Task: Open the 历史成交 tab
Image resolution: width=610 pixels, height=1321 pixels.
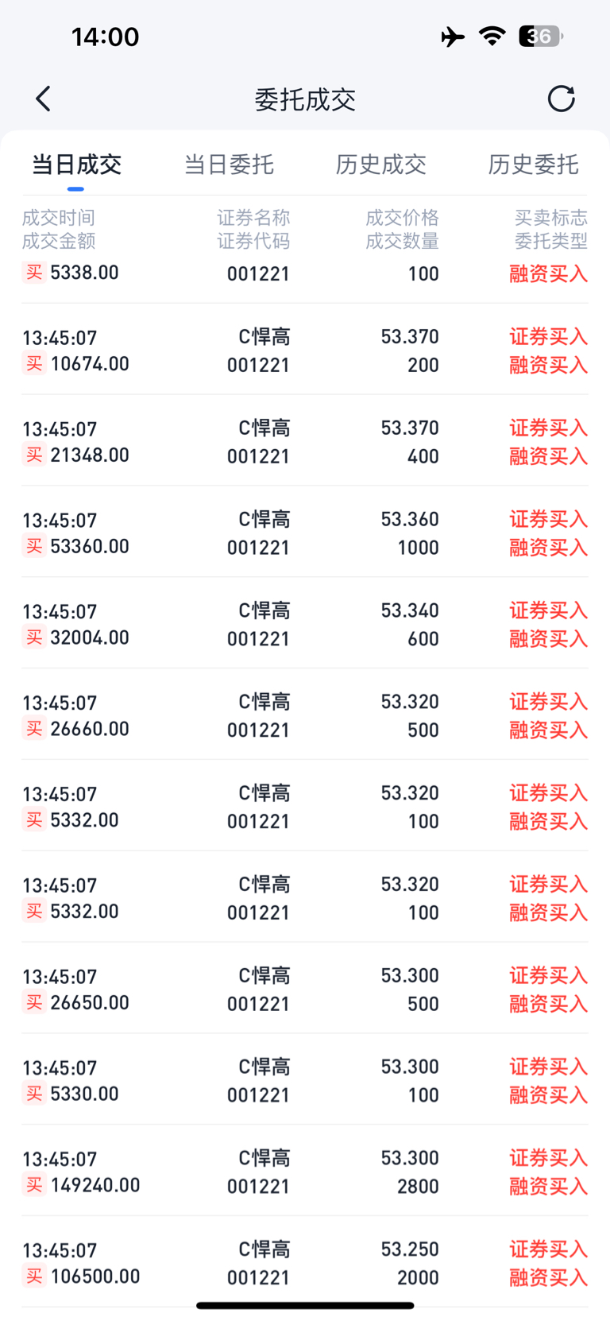Action: click(381, 165)
